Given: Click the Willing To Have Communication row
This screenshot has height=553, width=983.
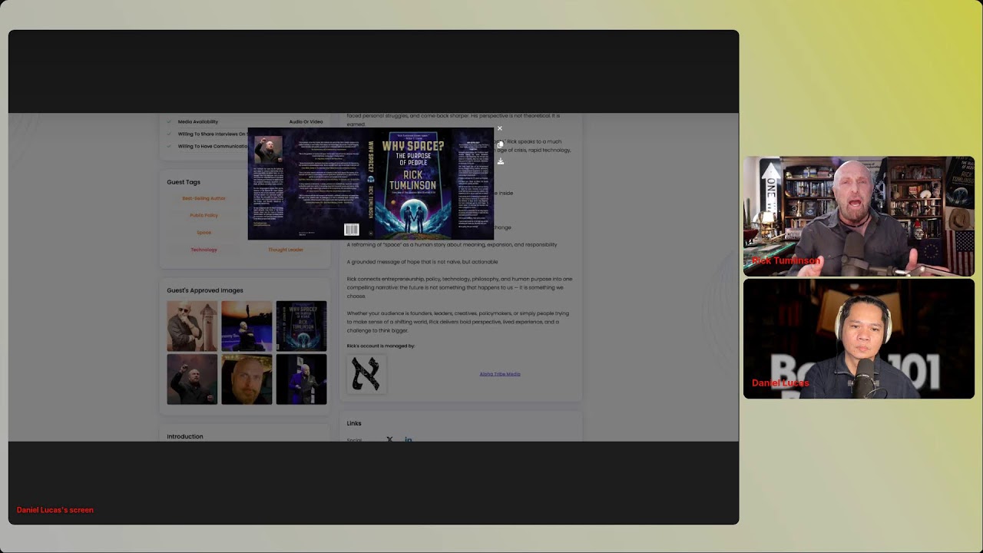Looking at the screenshot, I should pos(207,146).
